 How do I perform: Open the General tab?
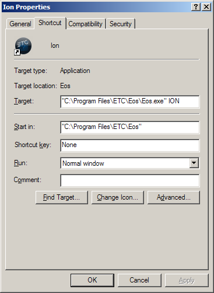20,24
